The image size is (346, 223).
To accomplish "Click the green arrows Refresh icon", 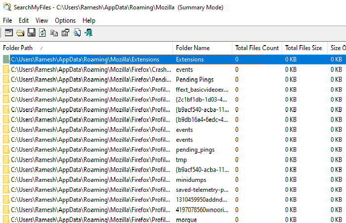I will point(43,33).
